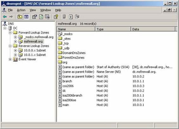Select Forward Lookup Zones in tree
Viewport: 179px width, 129px height.
tap(34, 33)
